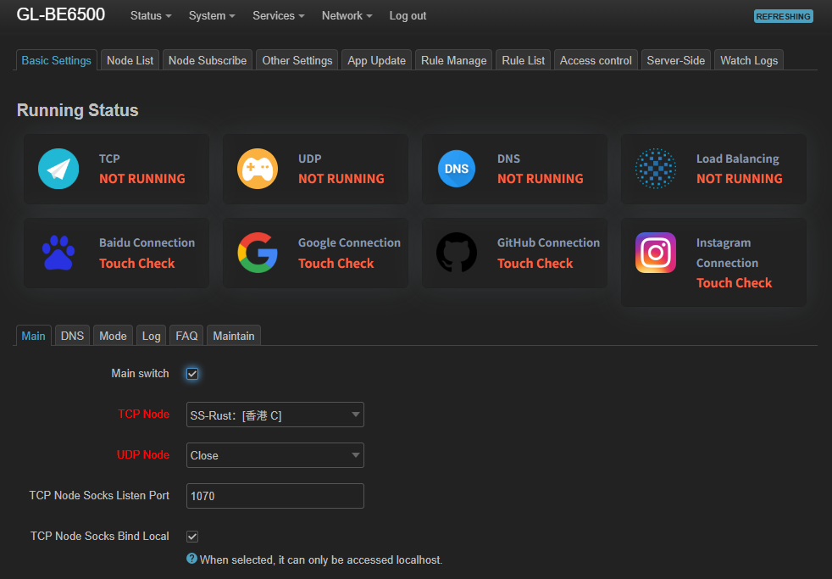Click the help icon beside localhost hint
This screenshot has height=579, width=832.
coord(191,559)
